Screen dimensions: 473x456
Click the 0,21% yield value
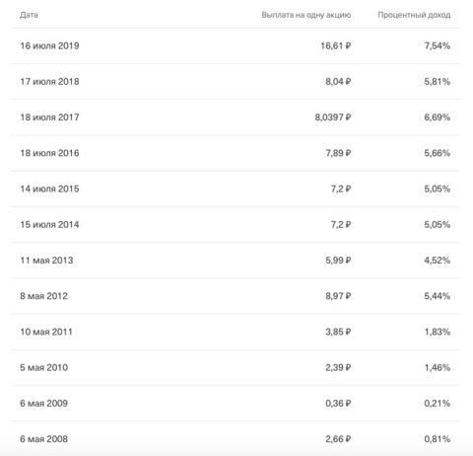[438, 404]
